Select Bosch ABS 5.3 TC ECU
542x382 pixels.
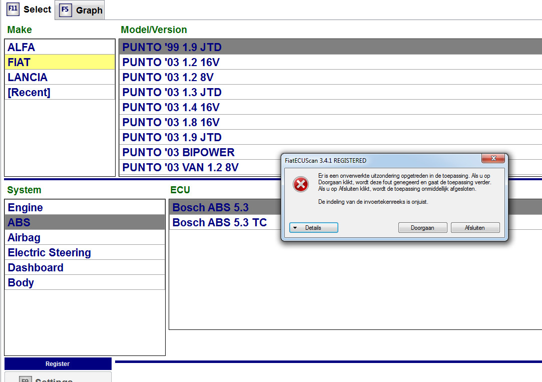225,222
